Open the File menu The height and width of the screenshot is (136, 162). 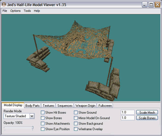[x=5, y=11]
